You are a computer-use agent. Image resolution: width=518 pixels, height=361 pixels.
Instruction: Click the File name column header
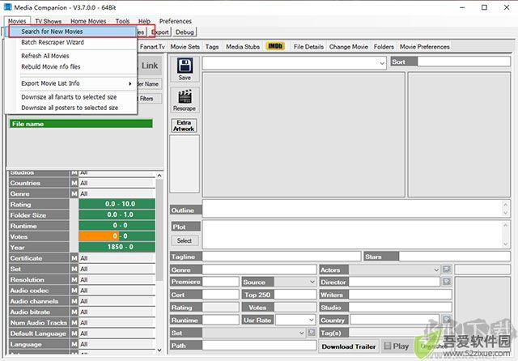point(81,124)
